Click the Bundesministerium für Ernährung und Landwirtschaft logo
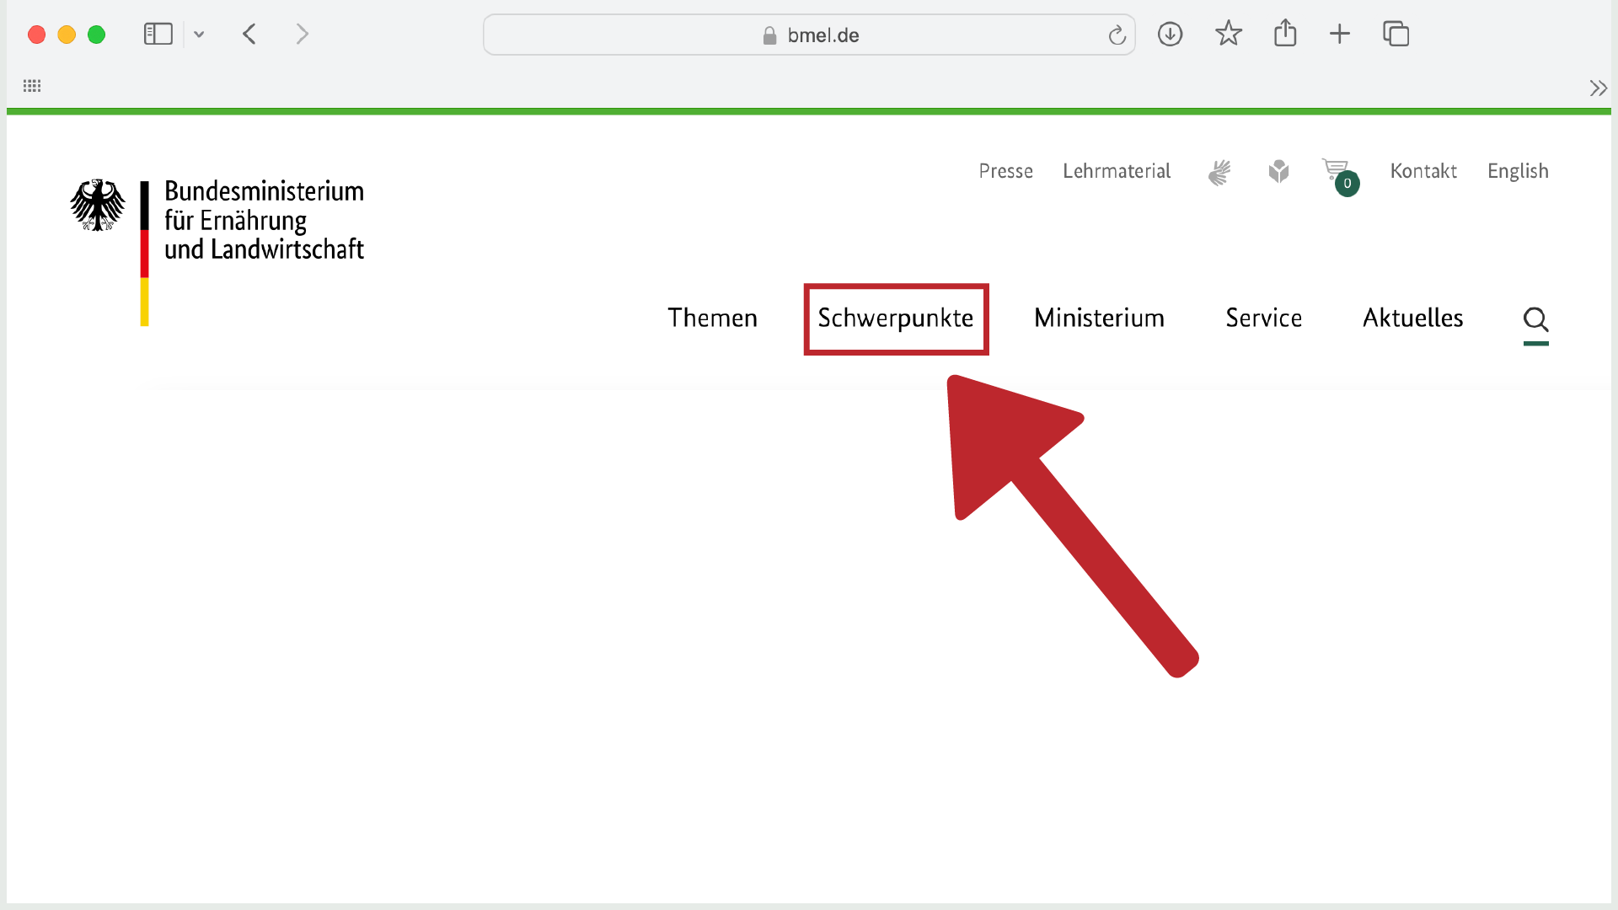Viewport: 1618px width, 910px height. [217, 251]
